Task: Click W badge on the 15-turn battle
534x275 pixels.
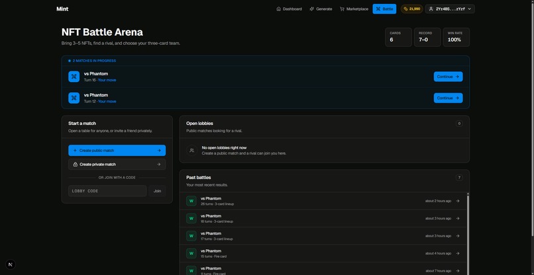Action: coord(191,253)
